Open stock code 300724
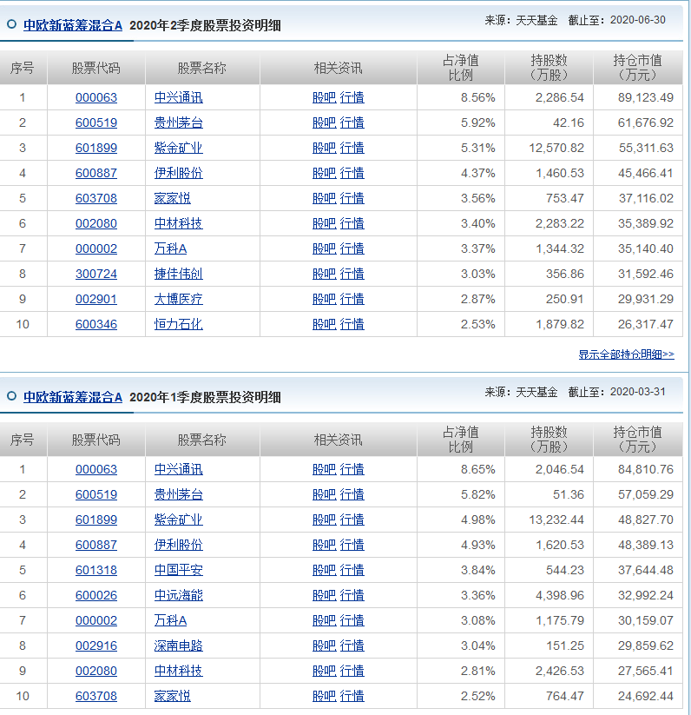The image size is (691, 715). tap(96, 274)
